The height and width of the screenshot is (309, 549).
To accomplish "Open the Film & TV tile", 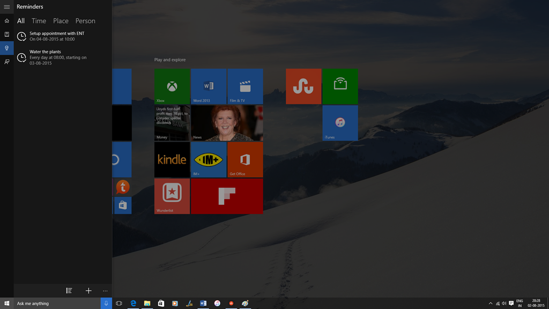I will pyautogui.click(x=245, y=86).
